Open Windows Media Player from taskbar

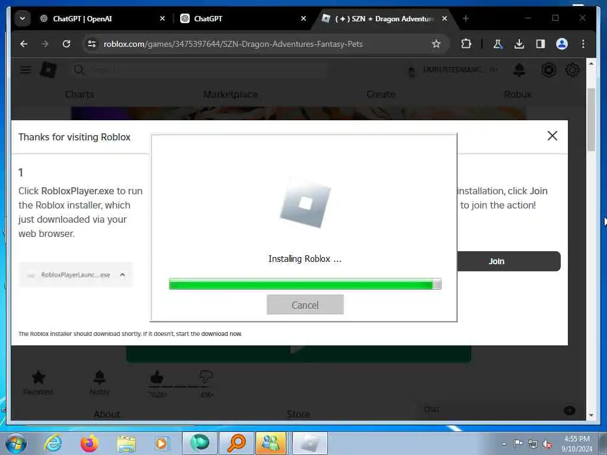point(162,443)
